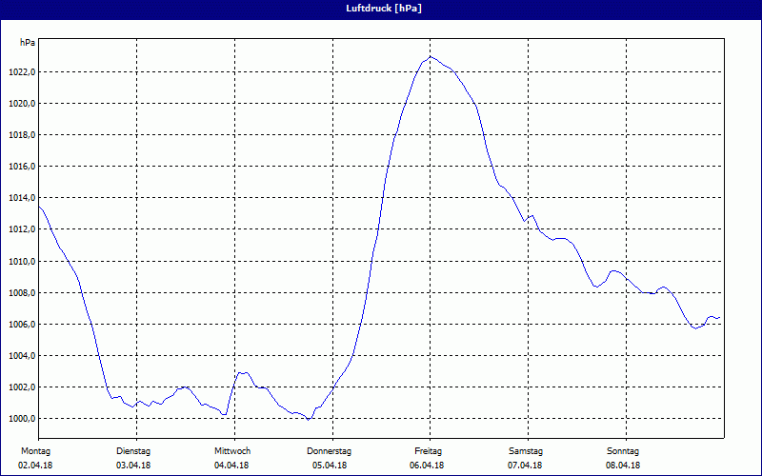Click the 1022,0 y-axis label
Screen dimensions: 762x476
[21, 72]
